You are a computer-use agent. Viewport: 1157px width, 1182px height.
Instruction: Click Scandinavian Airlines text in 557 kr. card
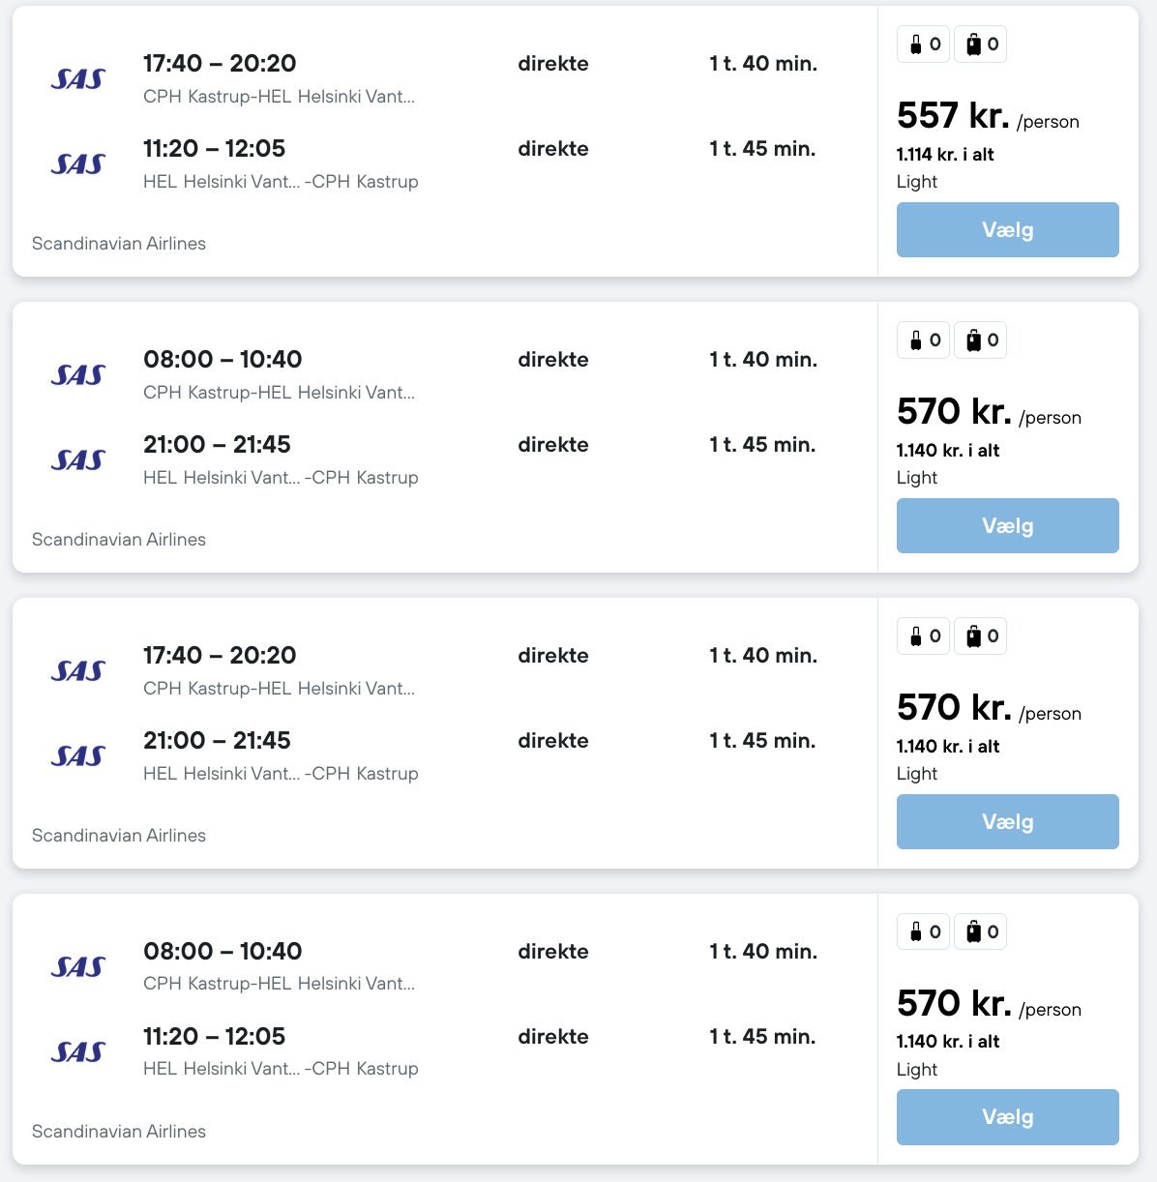[x=119, y=244]
